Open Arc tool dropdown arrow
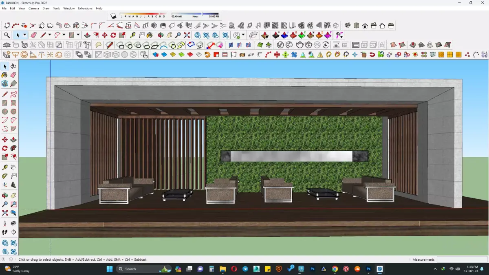 tap(64, 35)
